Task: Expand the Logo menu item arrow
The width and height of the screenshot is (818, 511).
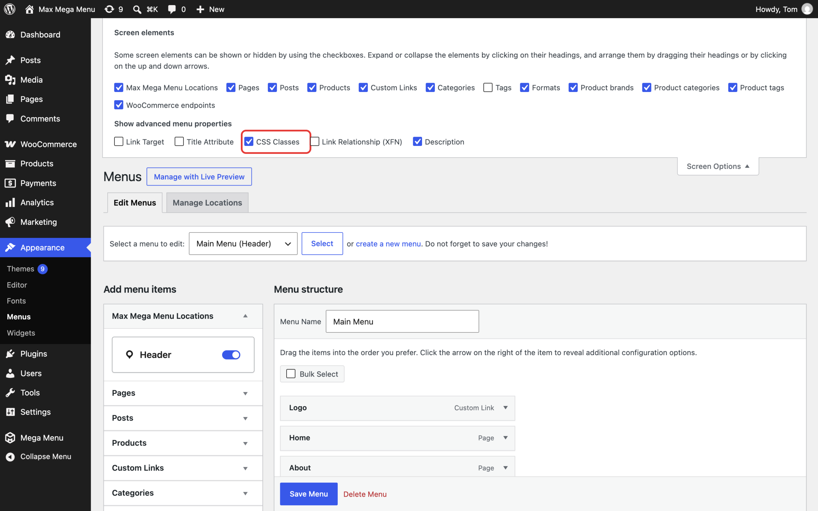Action: (505, 408)
